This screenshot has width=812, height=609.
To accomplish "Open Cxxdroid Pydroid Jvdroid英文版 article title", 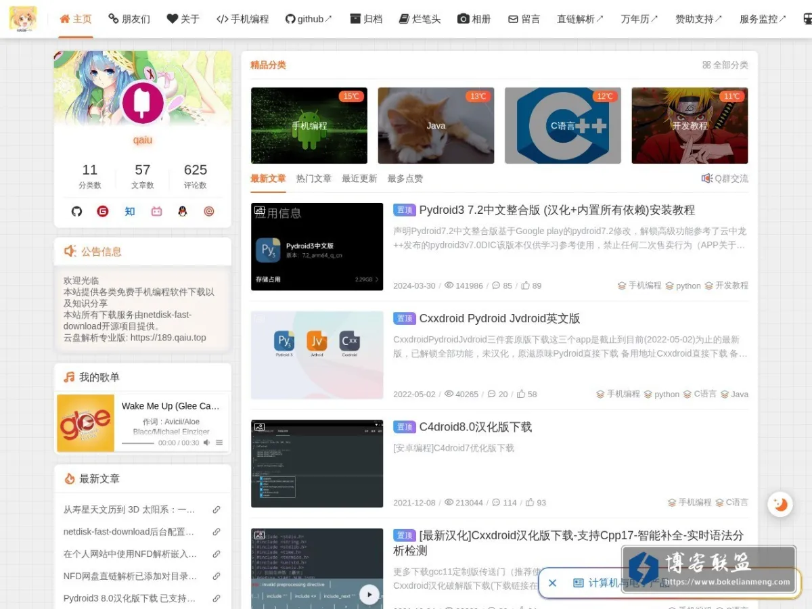I will tap(499, 318).
